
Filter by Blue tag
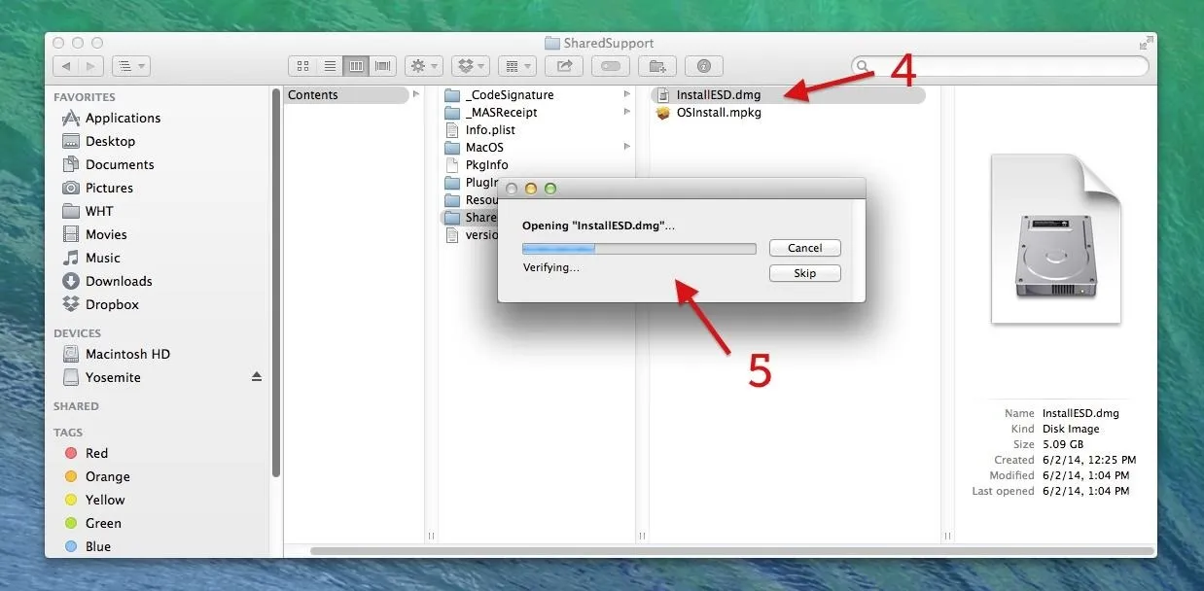pos(98,546)
